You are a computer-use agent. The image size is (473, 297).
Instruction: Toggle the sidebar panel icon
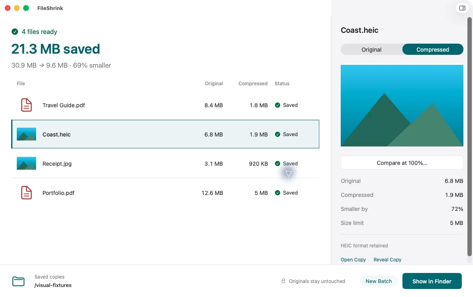pos(462,8)
